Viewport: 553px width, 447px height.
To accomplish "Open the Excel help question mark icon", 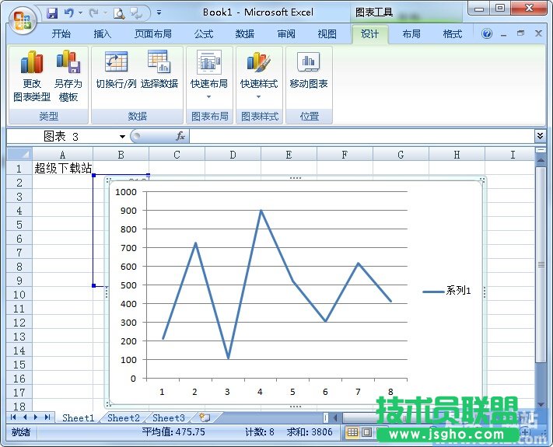I will [x=487, y=34].
